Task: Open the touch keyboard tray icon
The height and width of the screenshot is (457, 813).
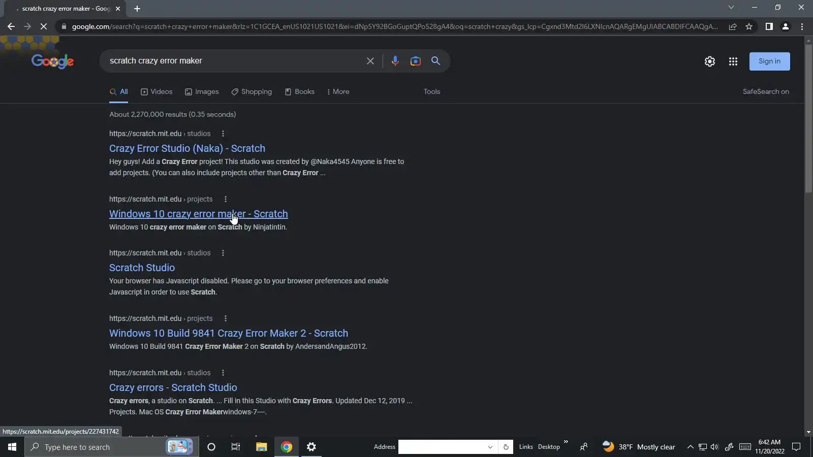Action: 745,447
